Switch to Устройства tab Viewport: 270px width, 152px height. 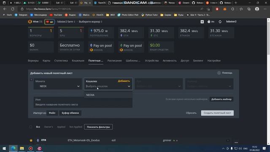tap(152, 61)
